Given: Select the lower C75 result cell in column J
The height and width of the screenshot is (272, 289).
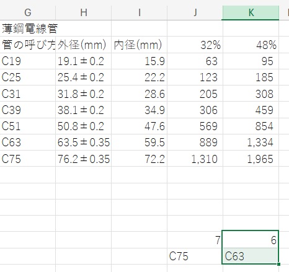Looking at the screenshot, I should coord(195,256).
